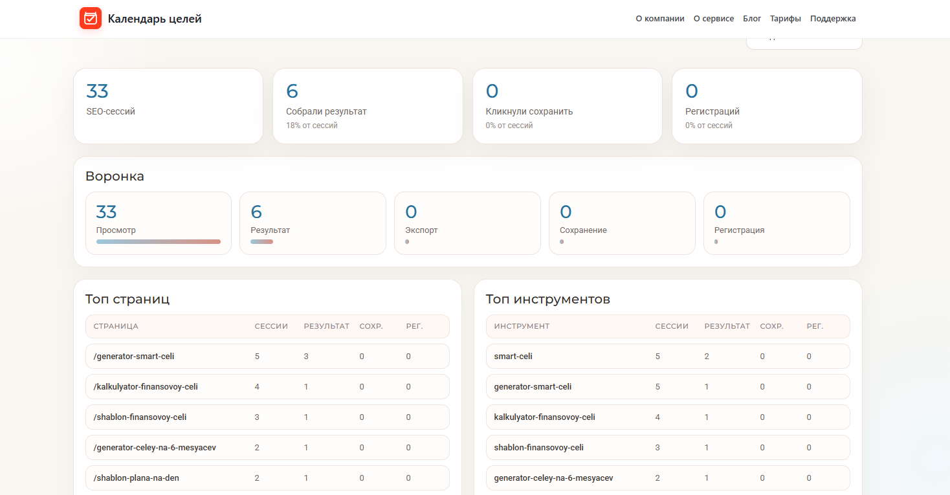
Task: Click the "18% от сессий" text
Action: coord(312,126)
